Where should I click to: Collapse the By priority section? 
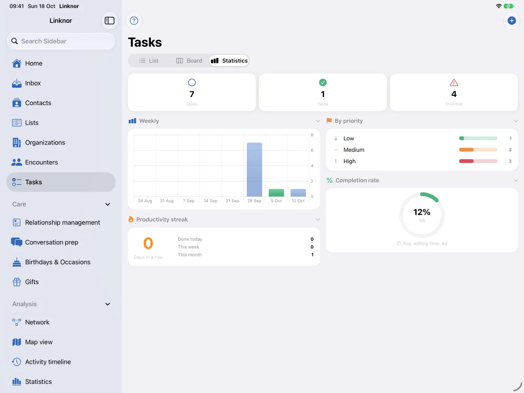click(x=516, y=121)
